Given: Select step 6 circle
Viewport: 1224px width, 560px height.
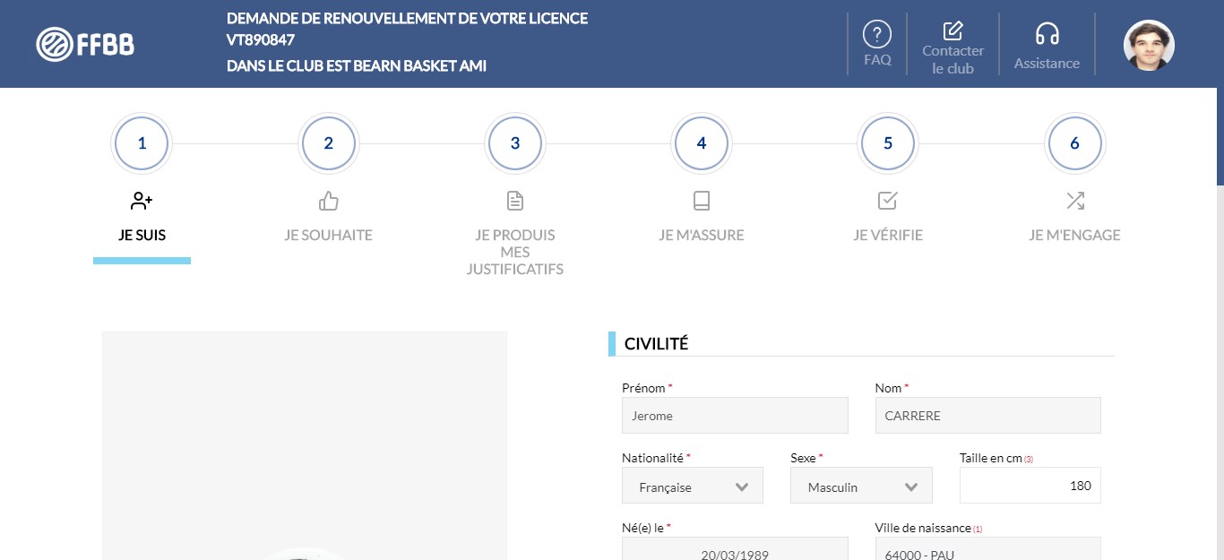Looking at the screenshot, I should click(1074, 143).
